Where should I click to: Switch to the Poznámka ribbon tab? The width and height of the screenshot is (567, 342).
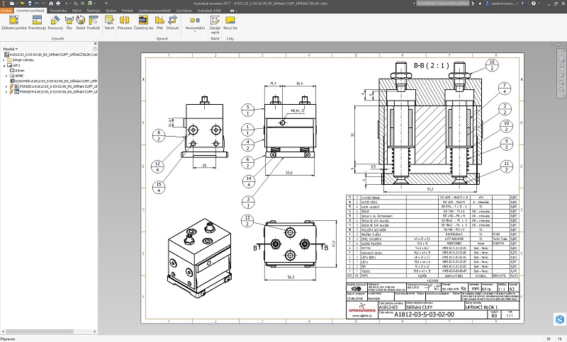59,11
